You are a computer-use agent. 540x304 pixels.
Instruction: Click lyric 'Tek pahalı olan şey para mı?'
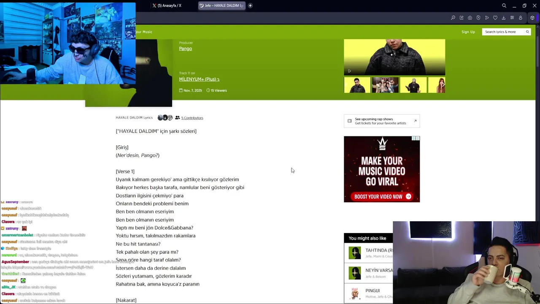(x=147, y=252)
